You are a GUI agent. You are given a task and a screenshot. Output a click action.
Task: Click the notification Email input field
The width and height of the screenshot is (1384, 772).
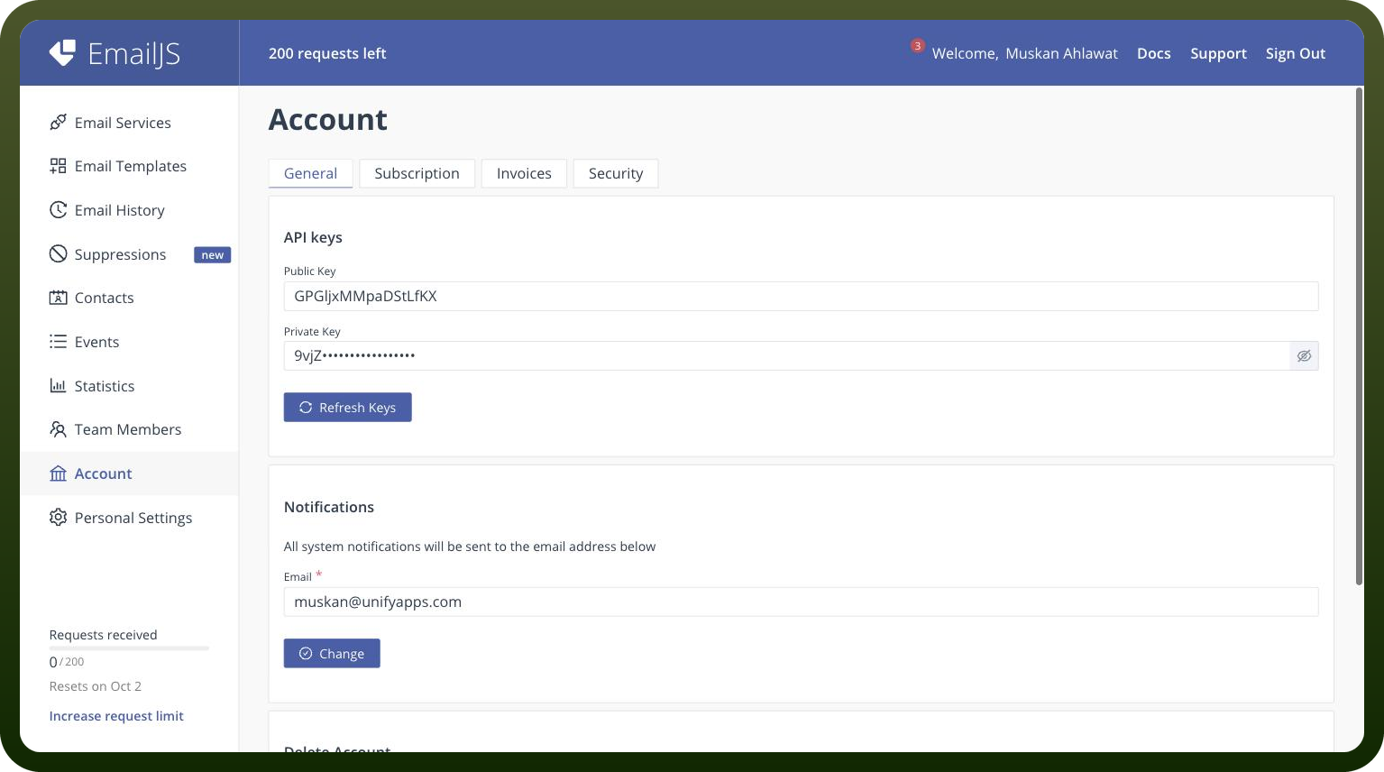tap(801, 602)
